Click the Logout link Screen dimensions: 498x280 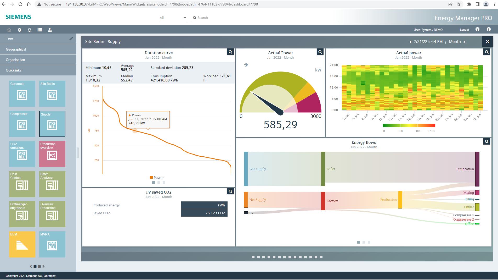point(465,30)
